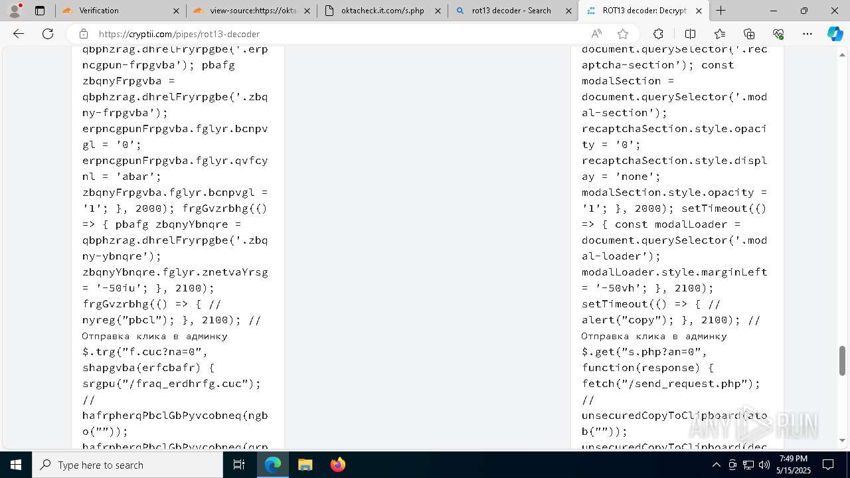This screenshot has width=850, height=478.
Task: Switch to the rot13 decoder Search tab
Action: (x=513, y=11)
